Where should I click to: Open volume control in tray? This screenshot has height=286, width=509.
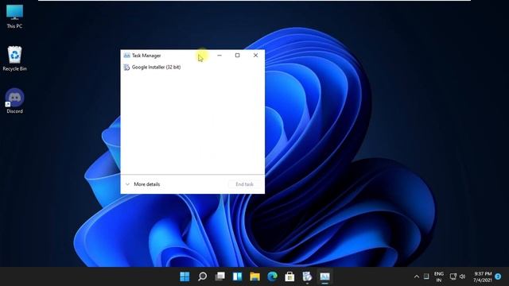click(463, 276)
